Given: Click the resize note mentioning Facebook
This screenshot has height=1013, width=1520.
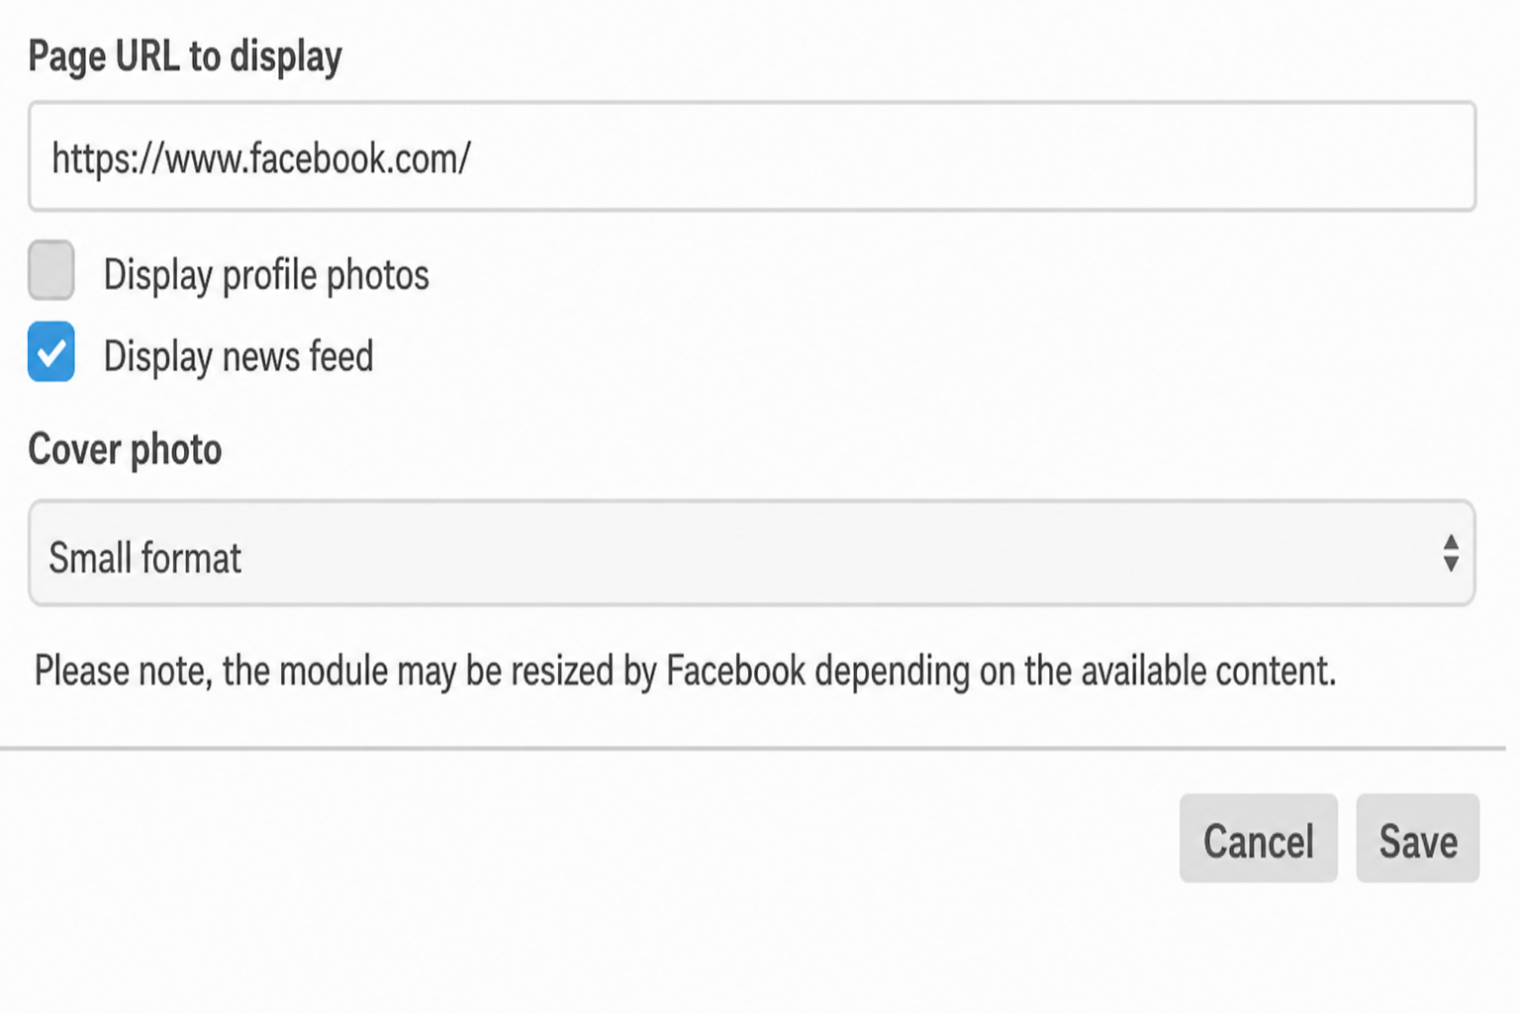Looking at the screenshot, I should coord(685,671).
